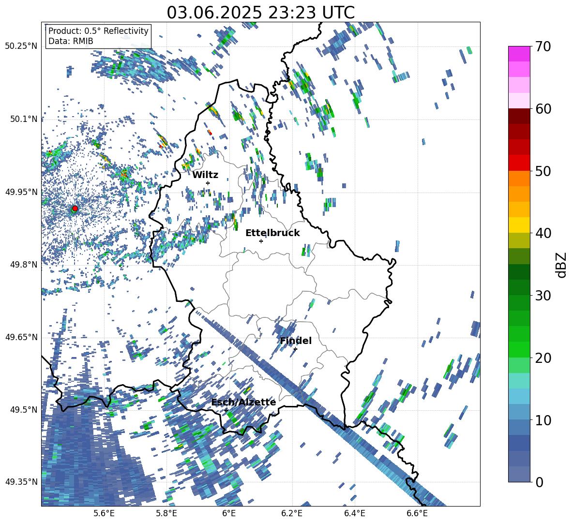Click the 50.1°N latitude label

(23, 120)
